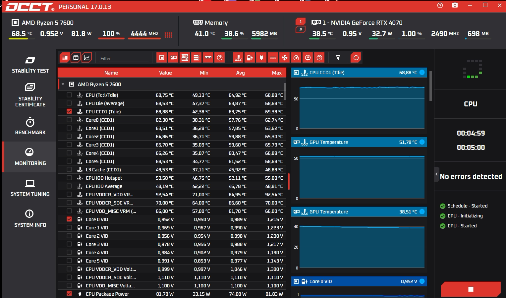Toggle the memory module hardware filter icon
The height and width of the screenshot is (298, 506).
(x=208, y=58)
